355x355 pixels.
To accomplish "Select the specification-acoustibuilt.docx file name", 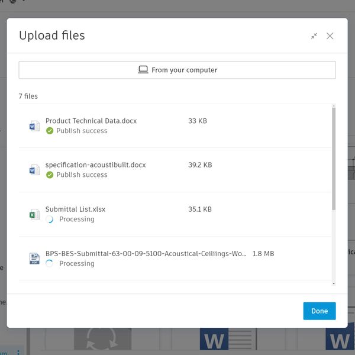I will pyautogui.click(x=95, y=165).
